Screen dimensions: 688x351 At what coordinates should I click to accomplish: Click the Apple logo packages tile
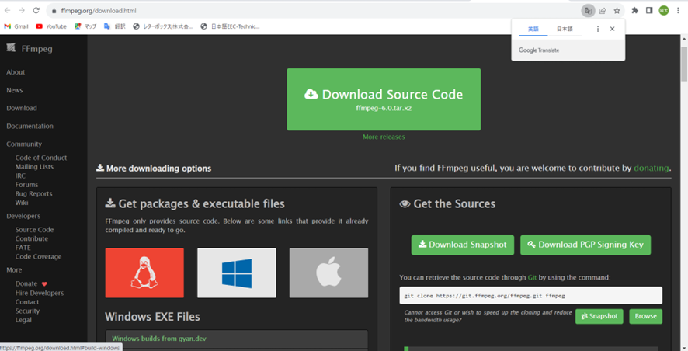click(328, 273)
